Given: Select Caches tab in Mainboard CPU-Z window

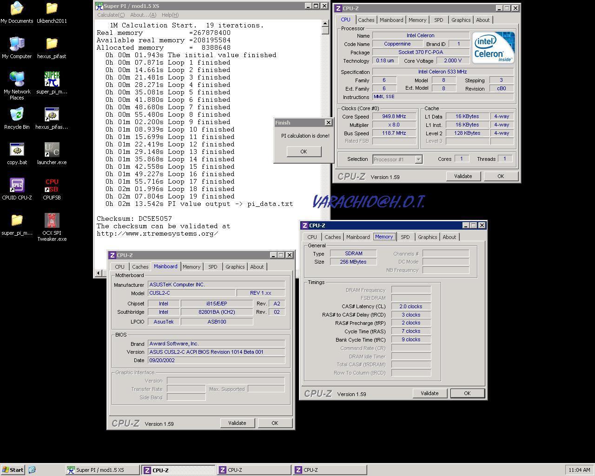Looking at the screenshot, I should (140, 267).
